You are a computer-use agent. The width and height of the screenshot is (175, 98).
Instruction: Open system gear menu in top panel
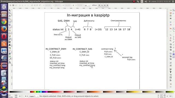coord(173,1)
